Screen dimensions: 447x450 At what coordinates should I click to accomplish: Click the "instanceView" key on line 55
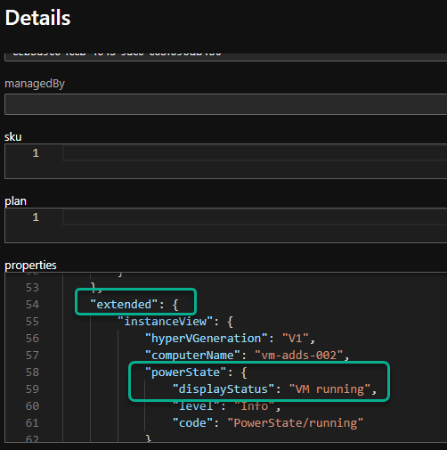click(x=165, y=322)
